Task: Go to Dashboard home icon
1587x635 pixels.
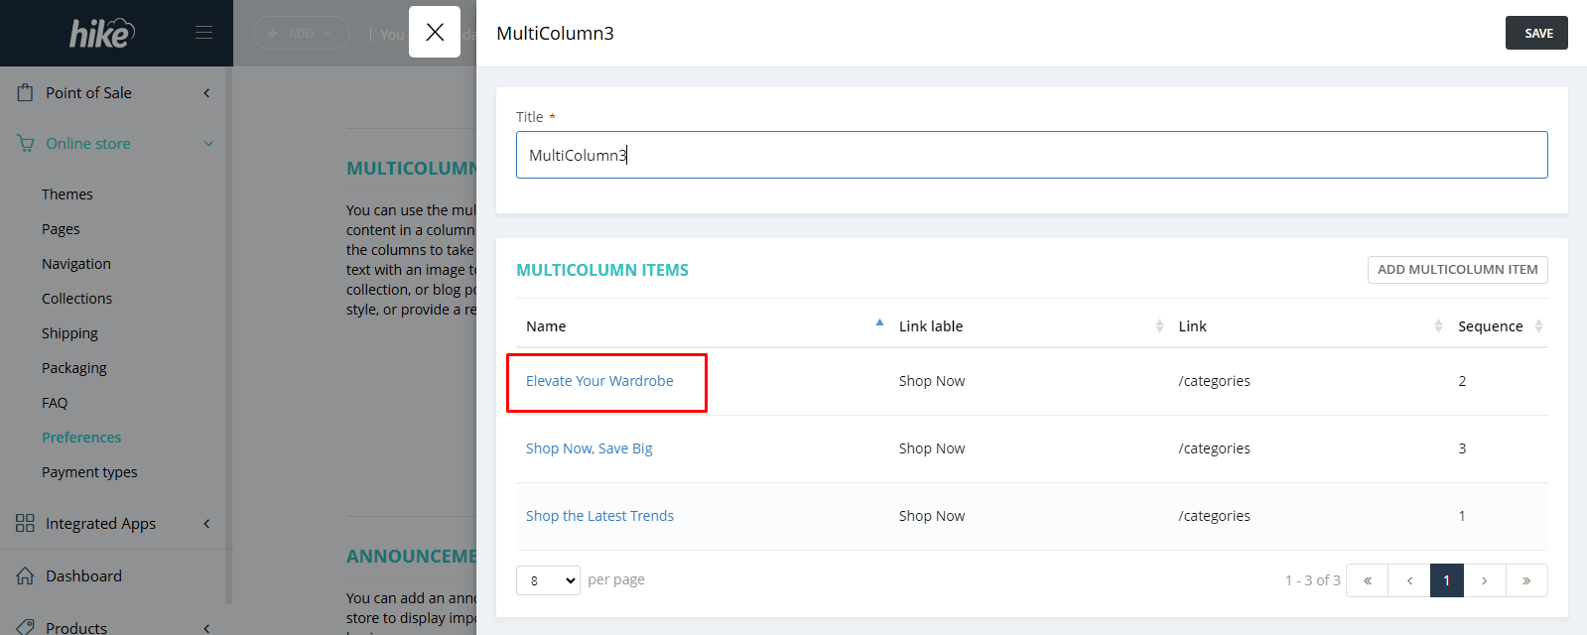Action: [x=25, y=575]
